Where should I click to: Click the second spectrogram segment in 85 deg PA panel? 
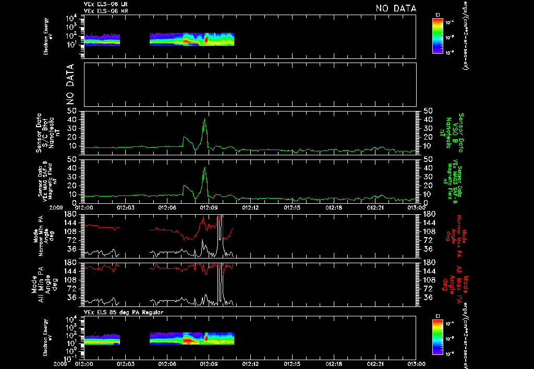192,339
